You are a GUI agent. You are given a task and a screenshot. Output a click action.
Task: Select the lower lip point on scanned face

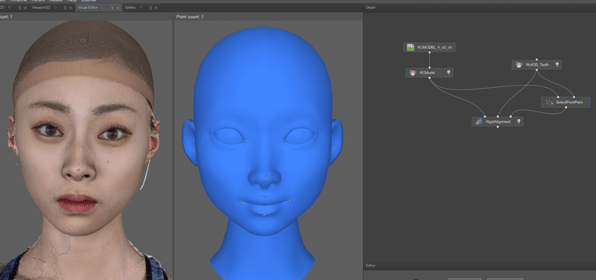(76, 212)
